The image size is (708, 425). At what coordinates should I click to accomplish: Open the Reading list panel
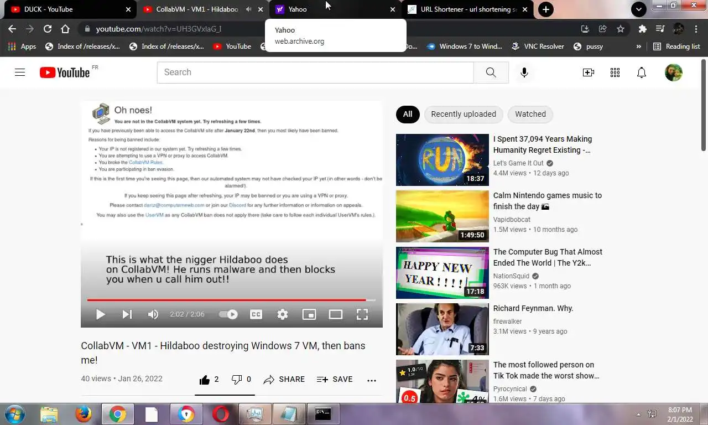pyautogui.click(x=676, y=46)
